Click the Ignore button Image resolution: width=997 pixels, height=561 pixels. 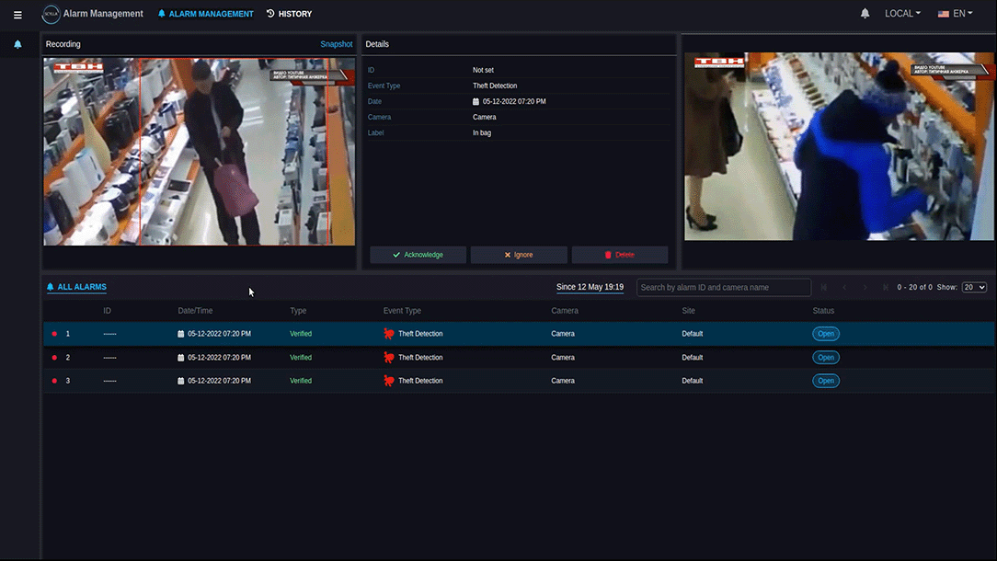point(519,255)
